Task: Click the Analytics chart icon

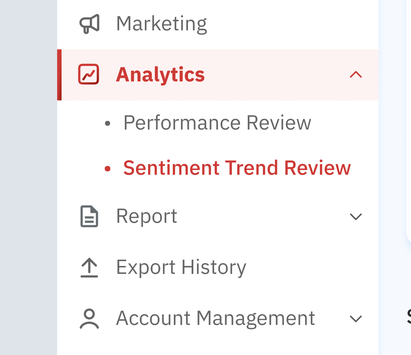Action: (88, 74)
